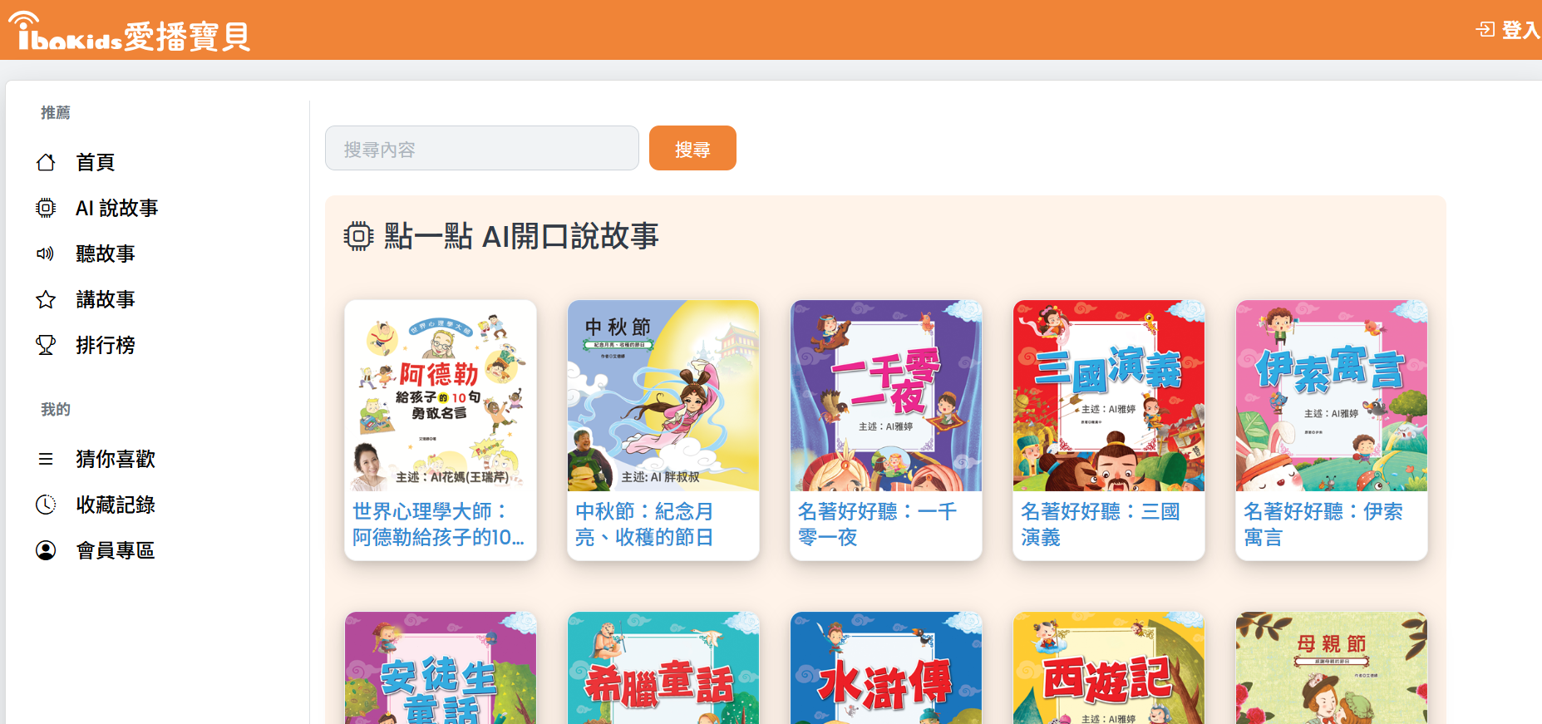Open the 名著好好聽：三國演義 title link
The image size is (1542, 724).
[1101, 524]
